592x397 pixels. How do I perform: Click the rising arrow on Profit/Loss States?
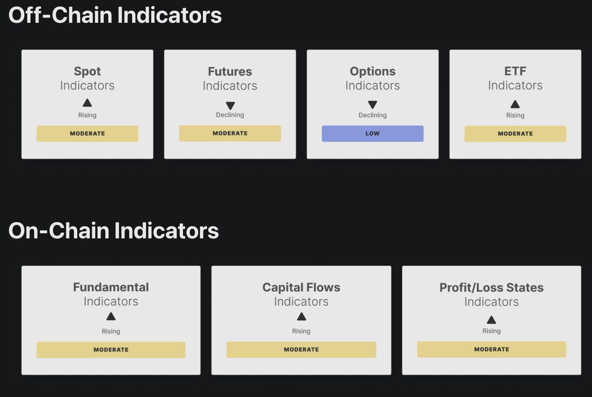(492, 320)
